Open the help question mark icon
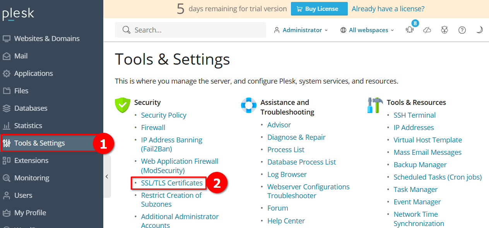489x228 pixels. pyautogui.click(x=462, y=30)
